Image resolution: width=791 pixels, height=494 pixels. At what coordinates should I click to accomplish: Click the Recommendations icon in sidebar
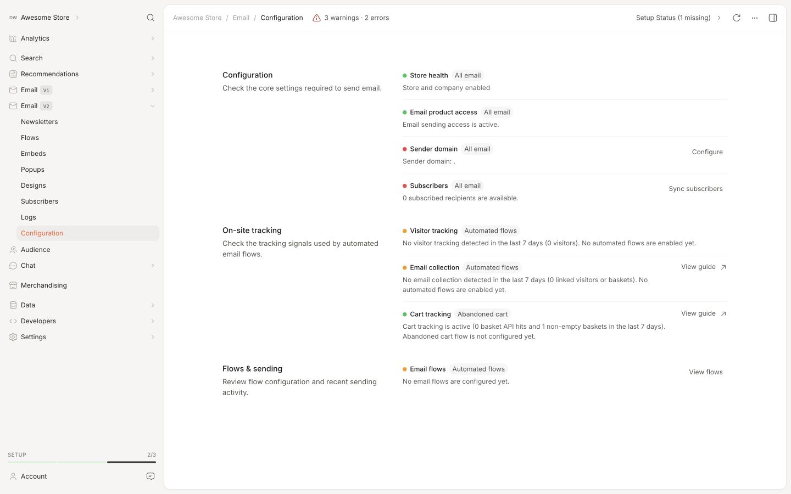(13, 74)
